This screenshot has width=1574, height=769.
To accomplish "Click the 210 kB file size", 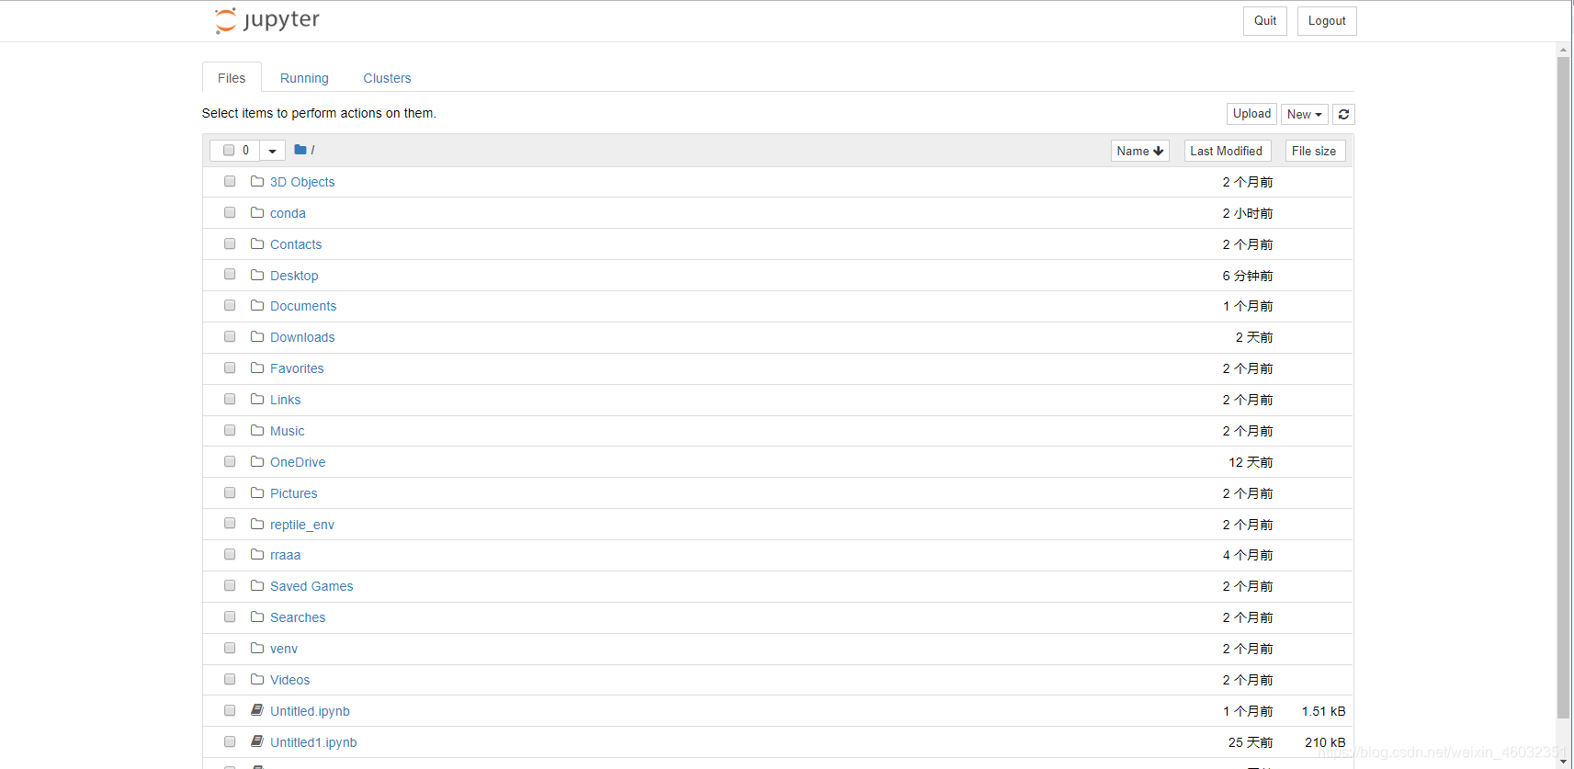I will (x=1325, y=742).
